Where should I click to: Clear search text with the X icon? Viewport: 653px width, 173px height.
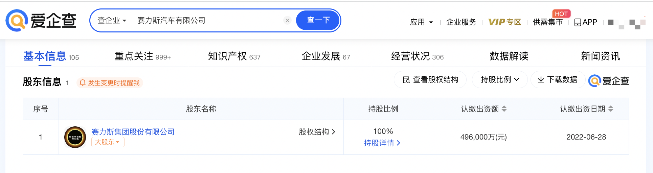287,20
